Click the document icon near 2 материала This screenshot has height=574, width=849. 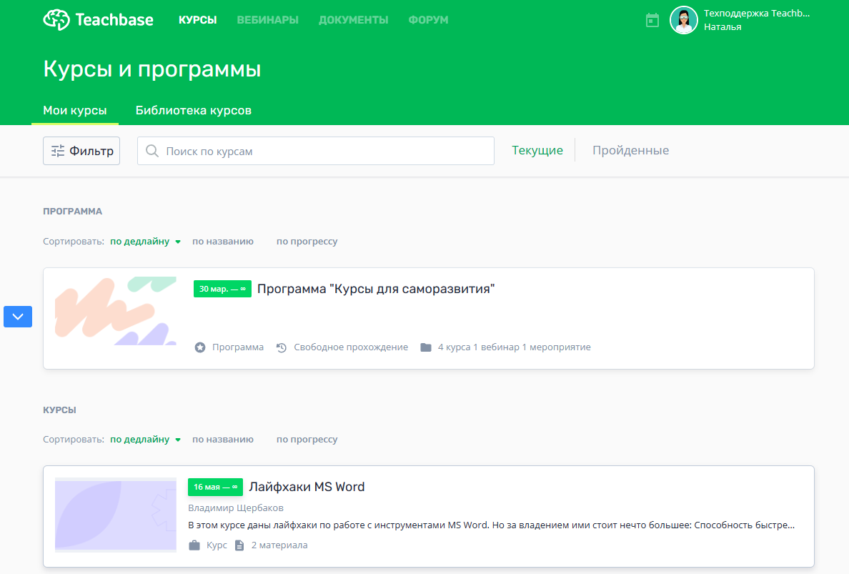pos(238,544)
